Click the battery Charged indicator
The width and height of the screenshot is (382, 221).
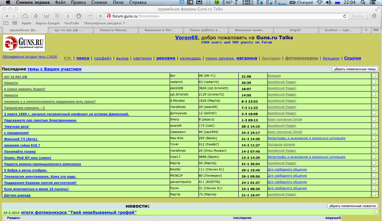point(301,3)
